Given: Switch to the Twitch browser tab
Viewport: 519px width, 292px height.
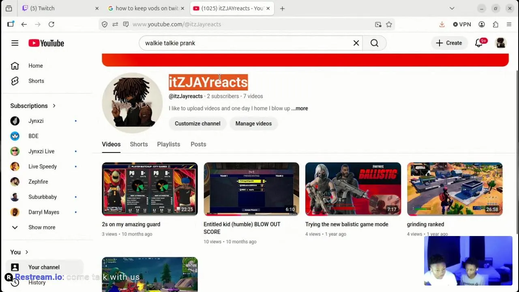Looking at the screenshot, I should (x=60, y=8).
